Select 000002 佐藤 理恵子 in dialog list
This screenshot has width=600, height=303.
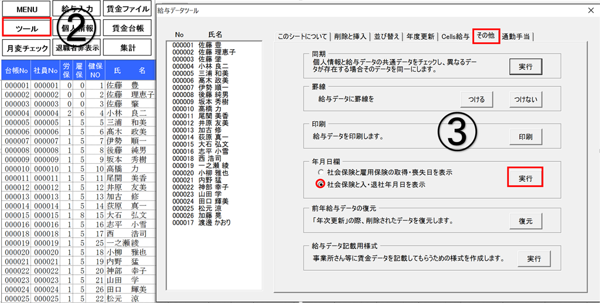click(214, 51)
